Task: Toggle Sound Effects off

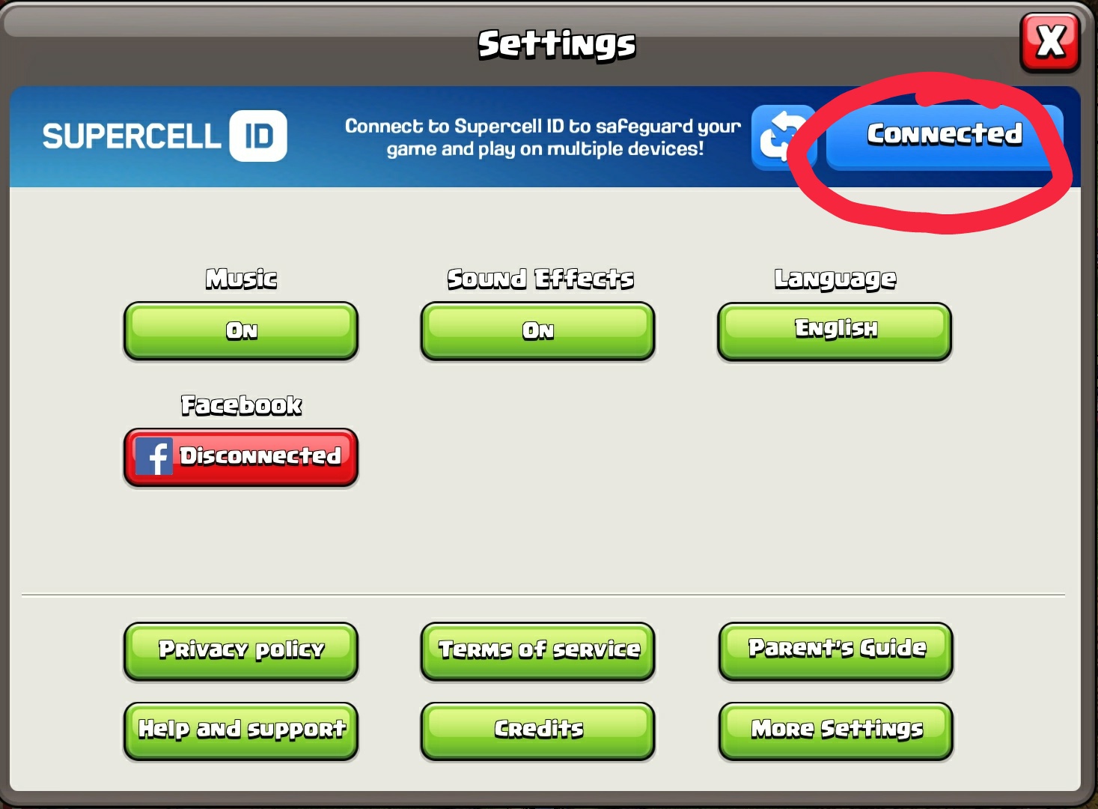Action: click(x=537, y=331)
